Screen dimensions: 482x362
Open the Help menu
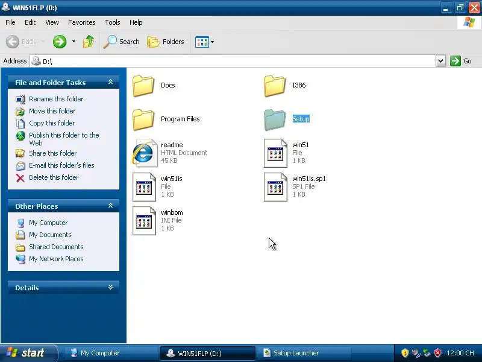pyautogui.click(x=136, y=22)
